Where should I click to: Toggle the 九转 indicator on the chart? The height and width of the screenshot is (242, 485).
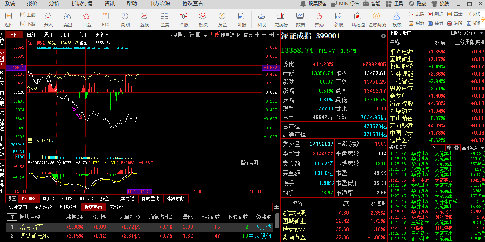pos(214,35)
